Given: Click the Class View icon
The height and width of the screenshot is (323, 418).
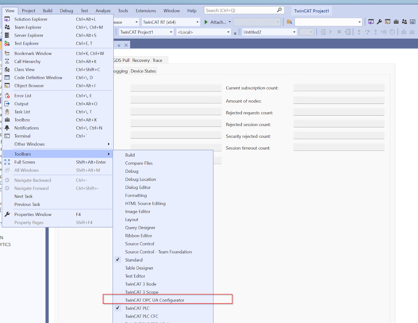Looking at the screenshot, I should click(x=7, y=69).
